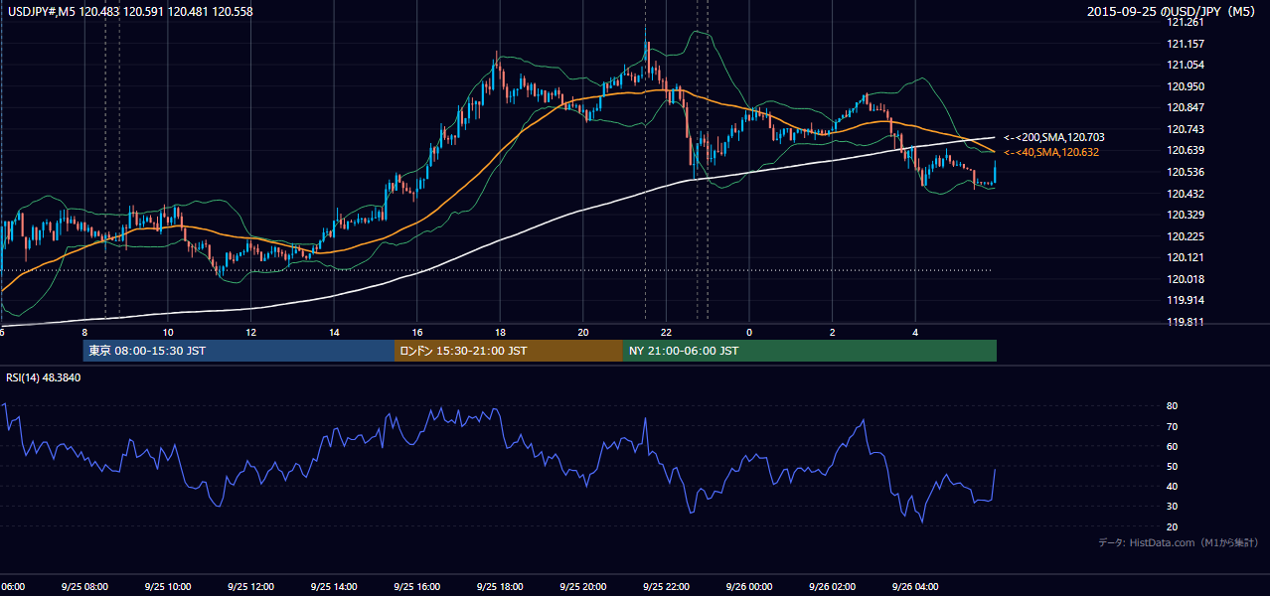Click the 9/25 12:00 date label
The image size is (1270, 596).
point(250,587)
